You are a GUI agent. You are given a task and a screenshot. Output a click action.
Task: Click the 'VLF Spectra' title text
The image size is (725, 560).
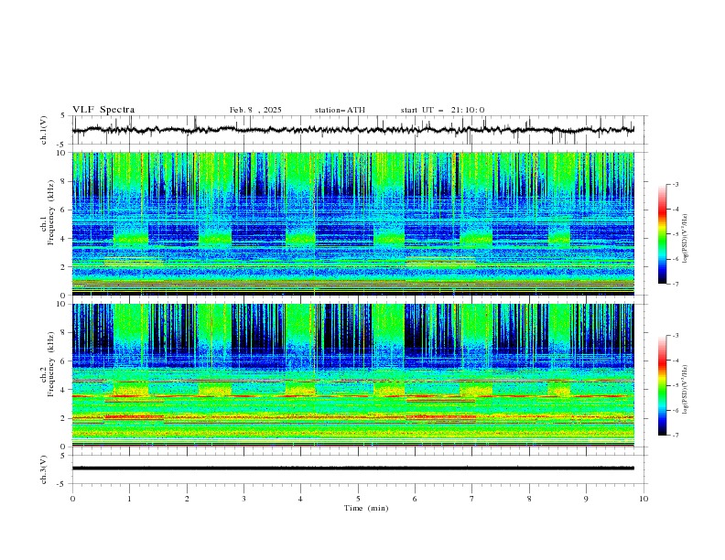(x=103, y=110)
